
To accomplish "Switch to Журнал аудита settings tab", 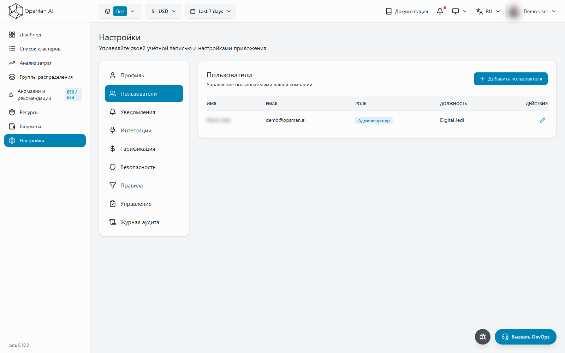I will click(144, 222).
